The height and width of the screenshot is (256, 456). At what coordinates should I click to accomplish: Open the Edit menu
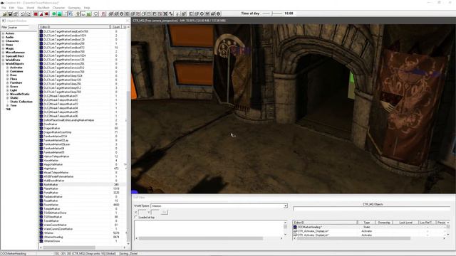click(x=11, y=8)
